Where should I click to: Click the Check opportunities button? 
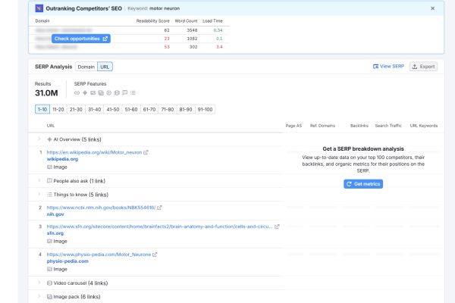(x=82, y=39)
